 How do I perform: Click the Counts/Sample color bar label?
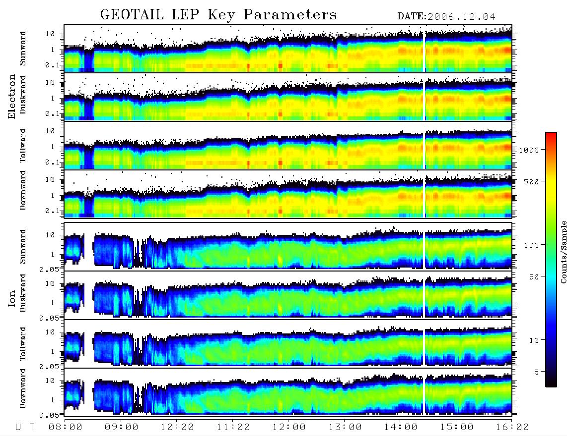pos(563,252)
